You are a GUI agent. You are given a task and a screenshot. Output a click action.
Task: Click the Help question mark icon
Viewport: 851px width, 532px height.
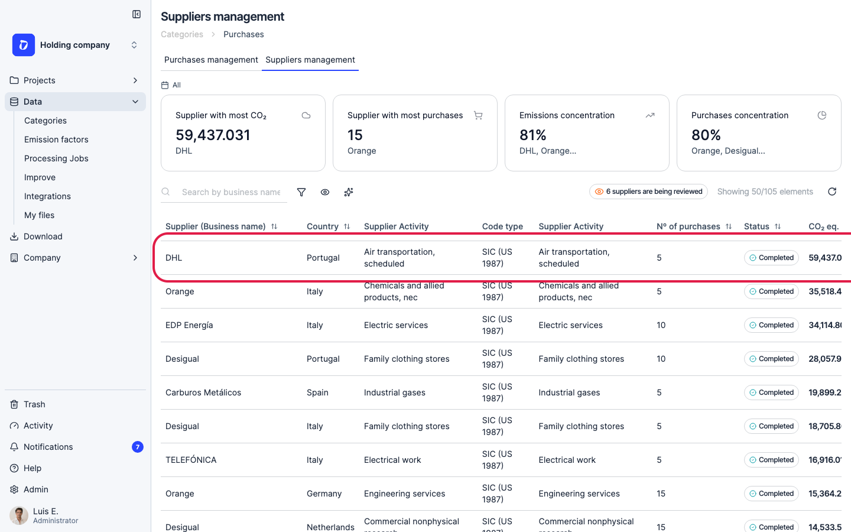click(x=14, y=468)
